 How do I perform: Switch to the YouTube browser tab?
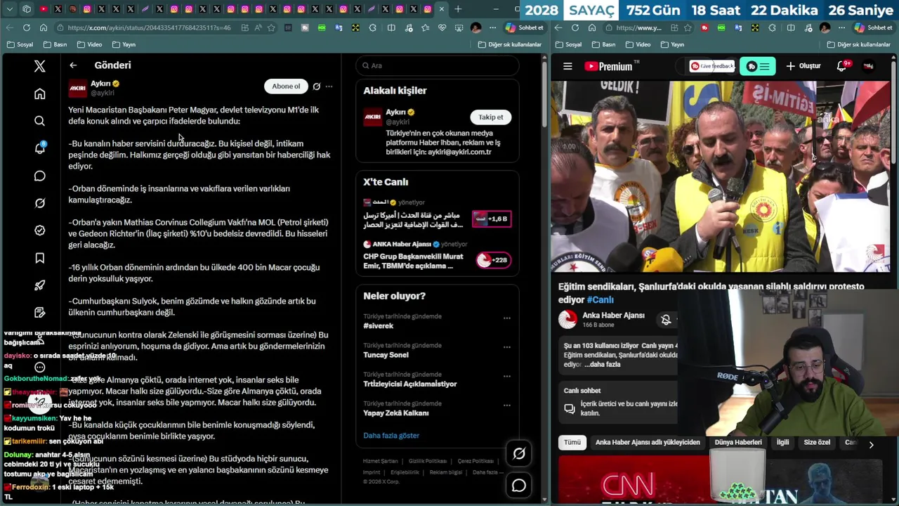point(44,8)
